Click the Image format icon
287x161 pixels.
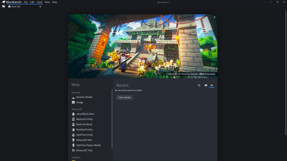pyautogui.click(x=74, y=102)
